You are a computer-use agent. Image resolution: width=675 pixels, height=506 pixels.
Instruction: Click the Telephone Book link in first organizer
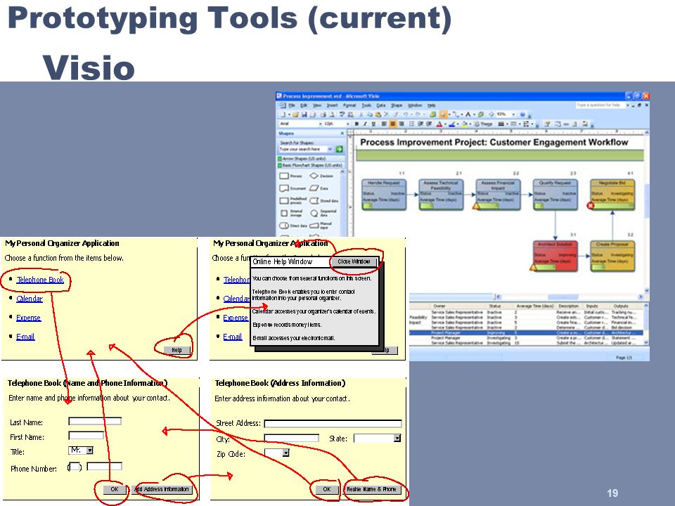tap(40, 280)
